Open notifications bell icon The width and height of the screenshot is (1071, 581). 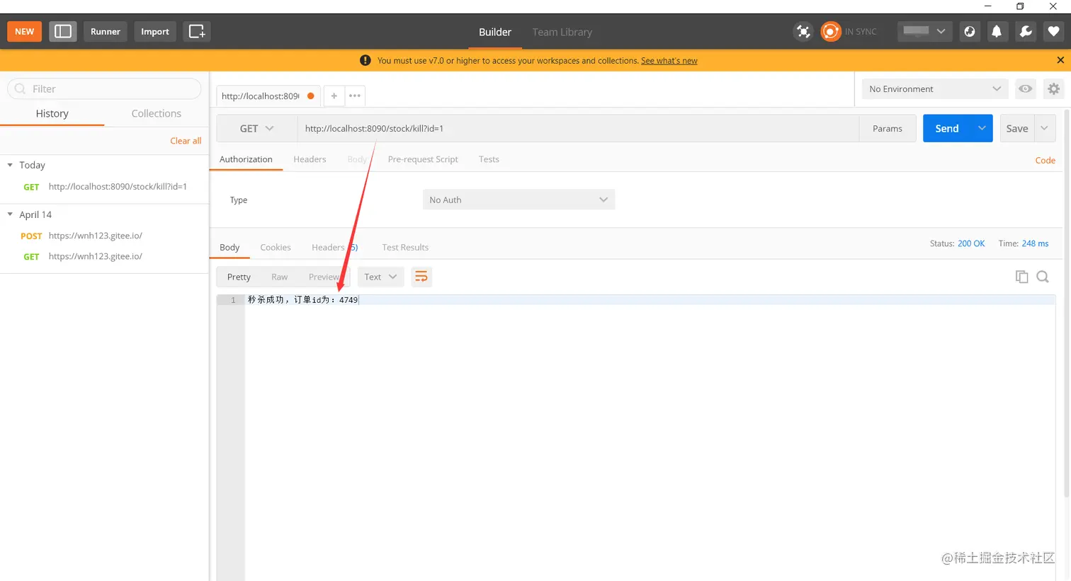point(997,31)
